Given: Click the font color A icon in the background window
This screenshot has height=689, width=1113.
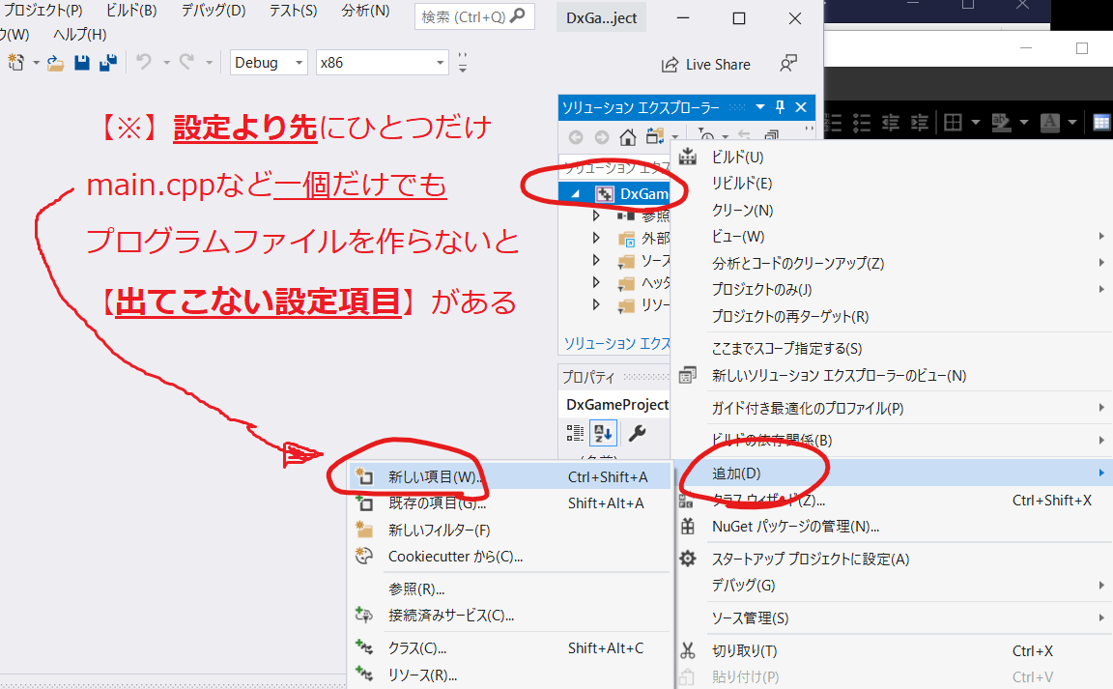Looking at the screenshot, I should click(1050, 123).
